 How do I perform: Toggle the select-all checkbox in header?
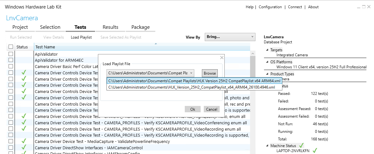[x=11, y=47]
